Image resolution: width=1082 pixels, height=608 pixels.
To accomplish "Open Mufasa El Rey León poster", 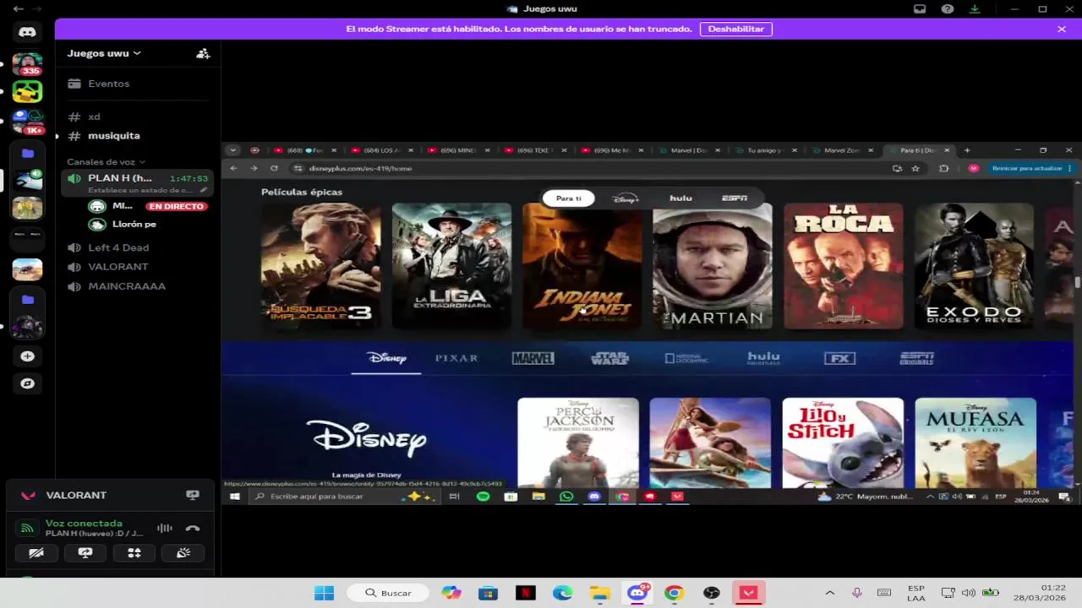I will coord(975,442).
